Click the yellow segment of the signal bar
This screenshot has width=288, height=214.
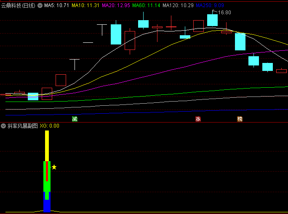pyautogui.click(x=47, y=146)
